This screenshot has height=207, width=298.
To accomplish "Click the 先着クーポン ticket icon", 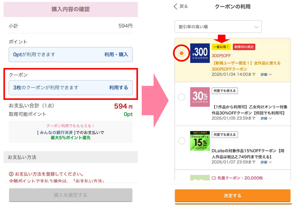I will (x=214, y=178).
